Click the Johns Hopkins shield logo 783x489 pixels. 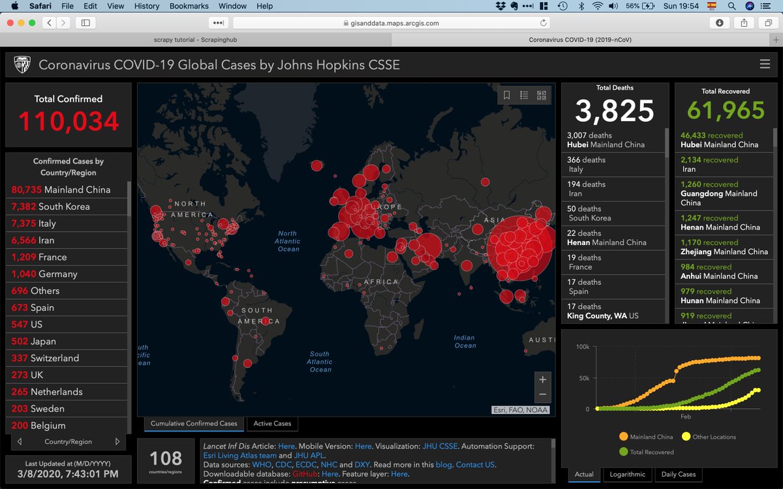(x=22, y=65)
